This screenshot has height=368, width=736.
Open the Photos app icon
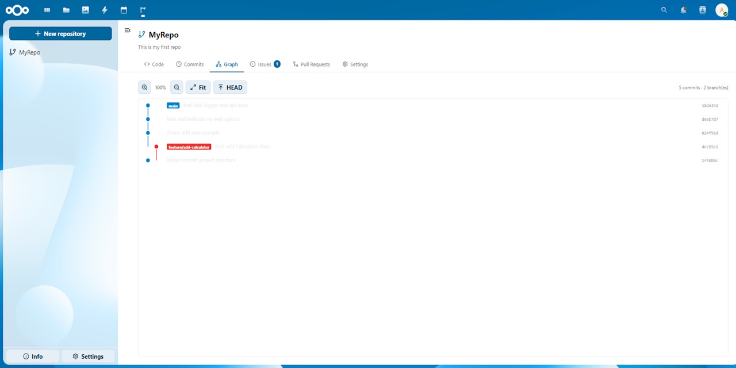pos(86,10)
